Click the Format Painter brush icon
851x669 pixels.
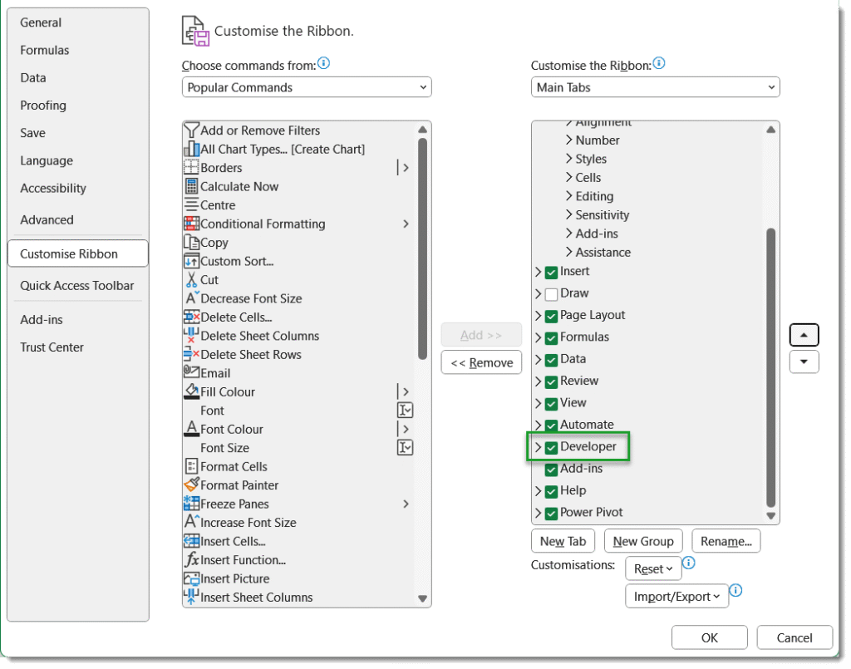pyautogui.click(x=191, y=484)
